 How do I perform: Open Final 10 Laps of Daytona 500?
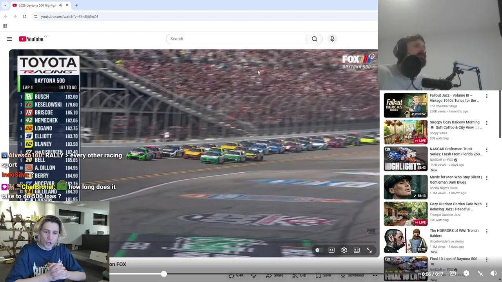click(406, 269)
